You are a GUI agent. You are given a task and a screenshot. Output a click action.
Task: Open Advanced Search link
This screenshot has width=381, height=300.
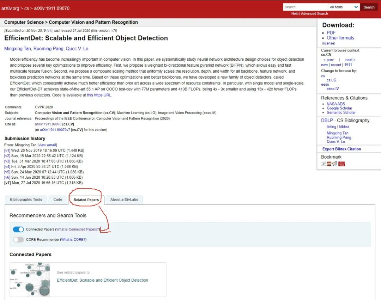(314, 14)
